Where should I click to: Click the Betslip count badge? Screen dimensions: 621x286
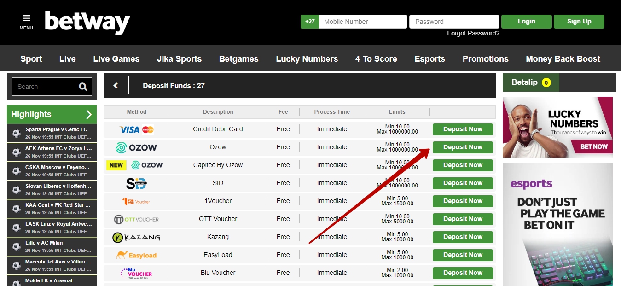pos(546,82)
